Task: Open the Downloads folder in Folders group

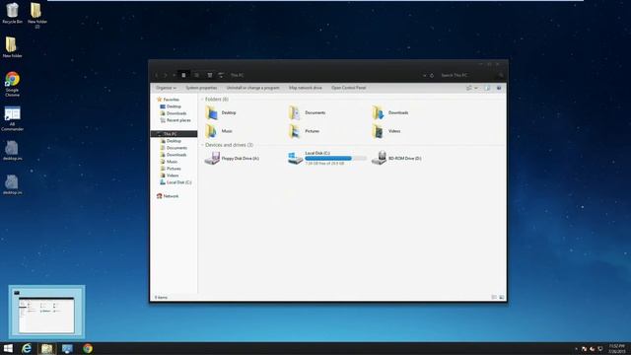Action: 390,112
